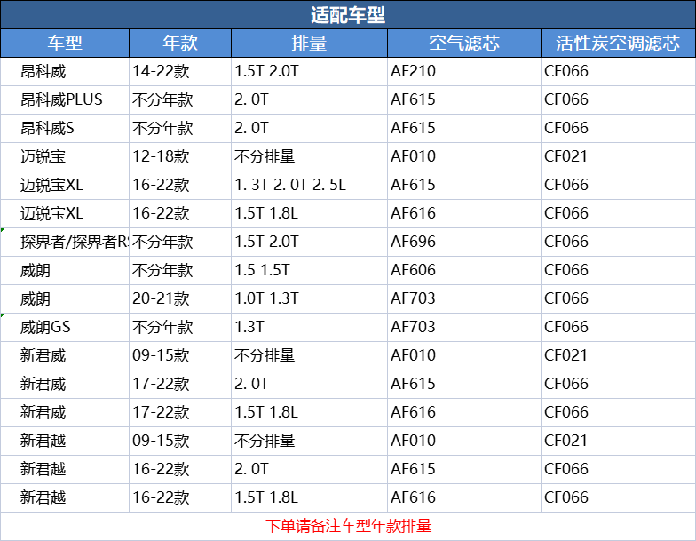The image size is (696, 541).
Task: Select the 昂科威 model cell in first row
Action: pyautogui.click(x=65, y=71)
